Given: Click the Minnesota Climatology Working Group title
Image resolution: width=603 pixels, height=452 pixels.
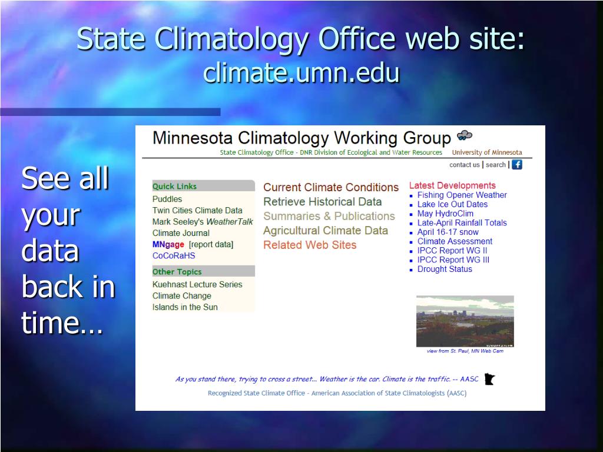Looking at the screenshot, I should tap(301, 138).
